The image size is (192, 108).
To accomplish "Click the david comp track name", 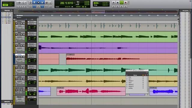I will [19, 88].
